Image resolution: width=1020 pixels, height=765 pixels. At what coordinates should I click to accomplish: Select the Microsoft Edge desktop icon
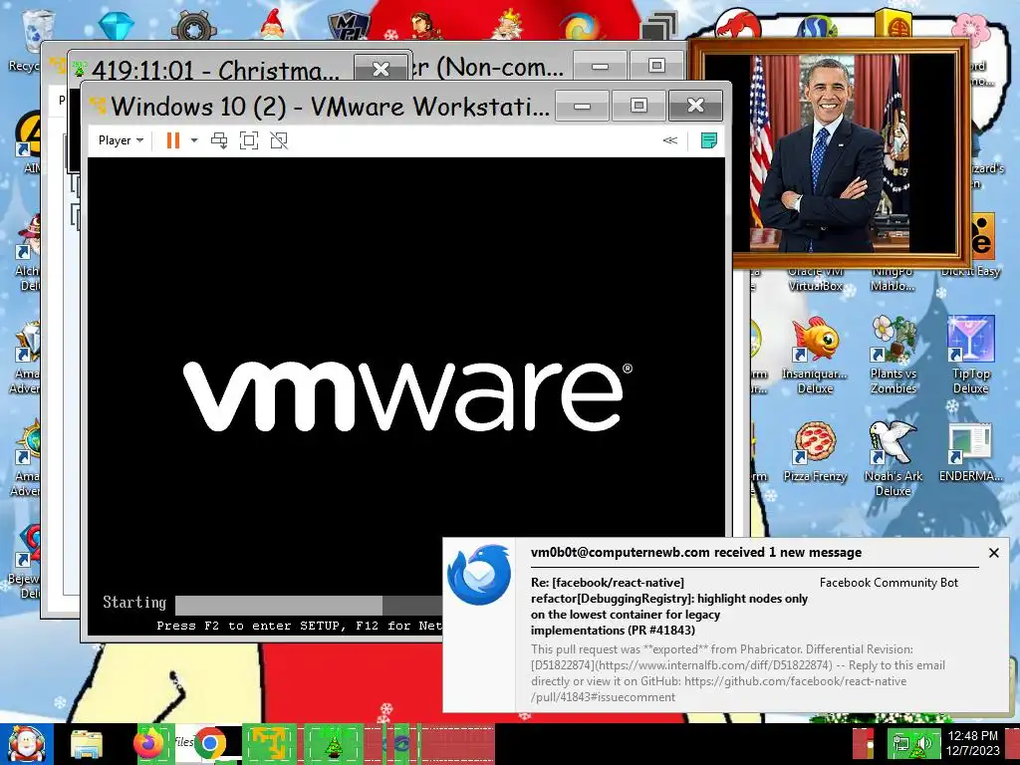pyautogui.click(x=579, y=27)
